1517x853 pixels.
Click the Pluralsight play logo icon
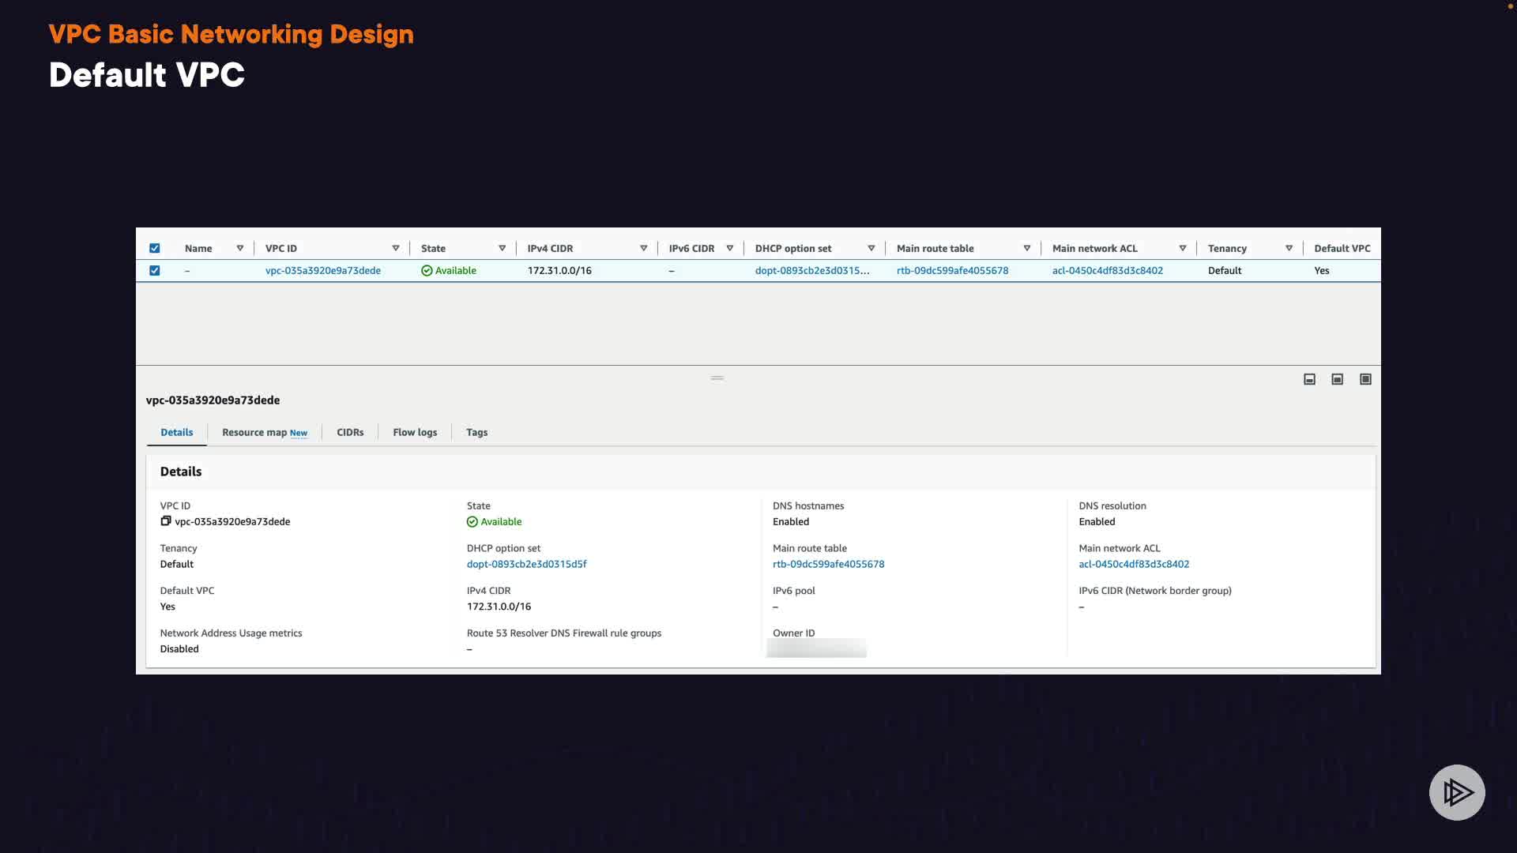click(1457, 792)
